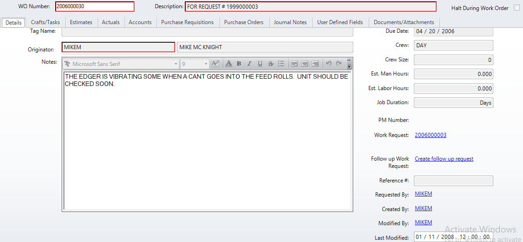The height and width of the screenshot is (242, 523).
Task: Click the Reference # input field
Action: coord(453,181)
